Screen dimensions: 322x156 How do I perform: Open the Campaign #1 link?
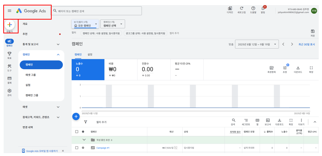click(103, 148)
